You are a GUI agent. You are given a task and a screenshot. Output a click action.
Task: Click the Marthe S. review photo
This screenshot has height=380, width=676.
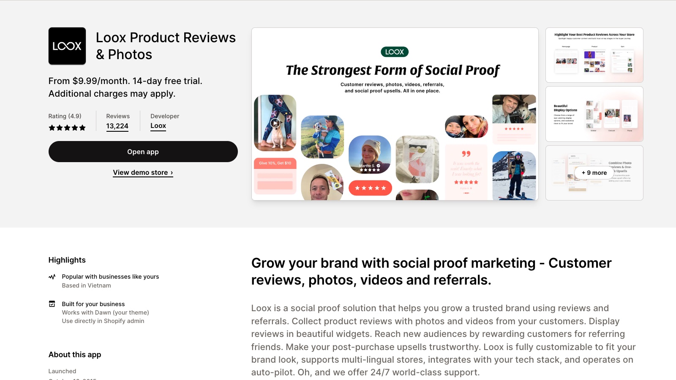[370, 155]
